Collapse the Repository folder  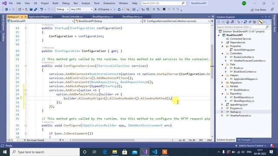222,94
